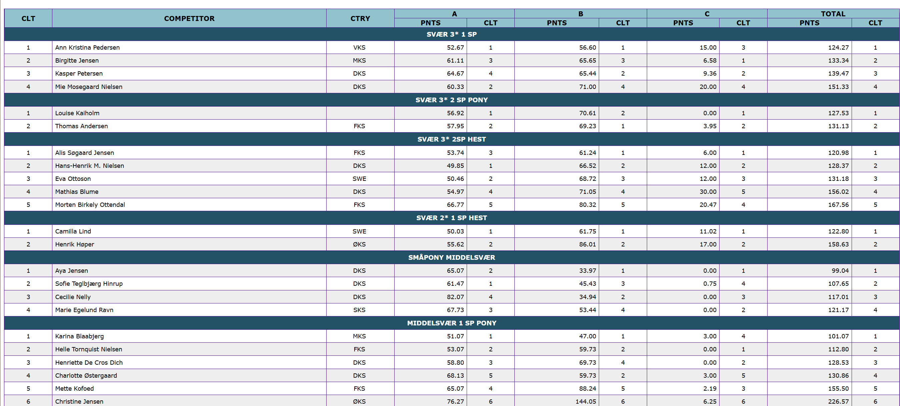Click Henrik Høper's ØKS country cell

[x=360, y=244]
